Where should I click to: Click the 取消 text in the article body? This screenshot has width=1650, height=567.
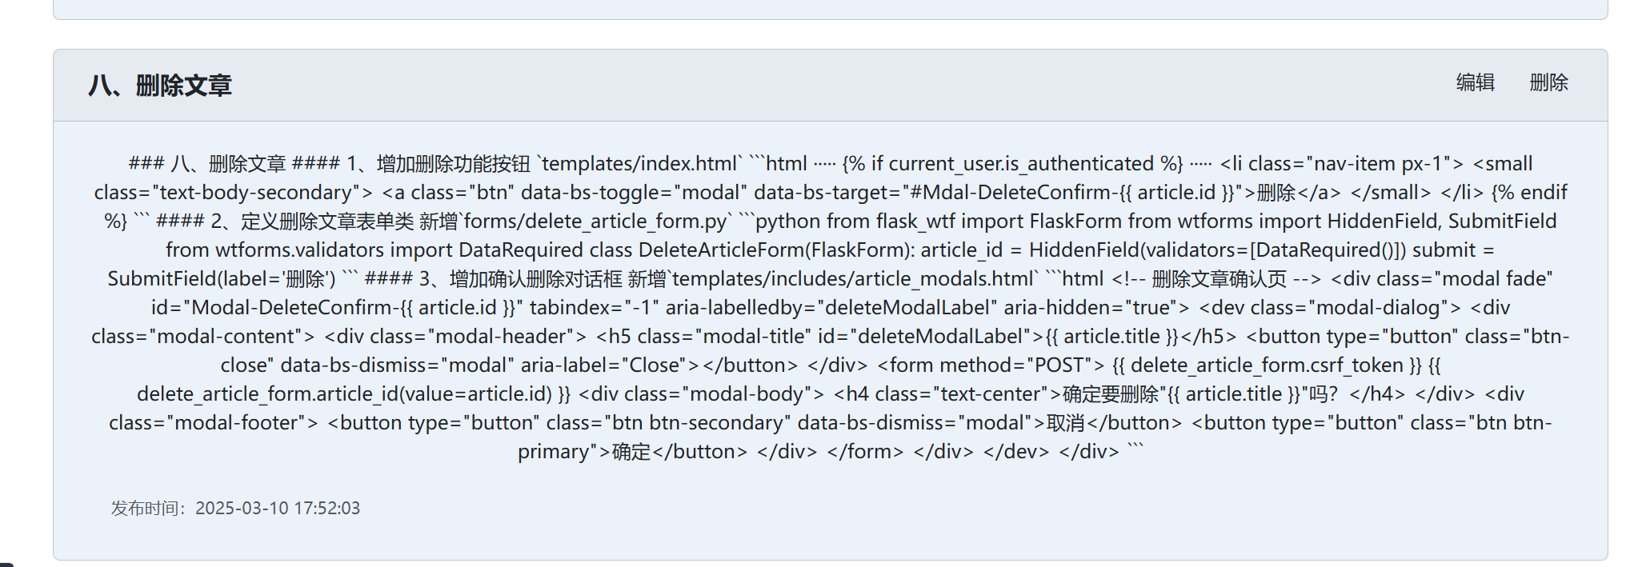[x=1066, y=423]
